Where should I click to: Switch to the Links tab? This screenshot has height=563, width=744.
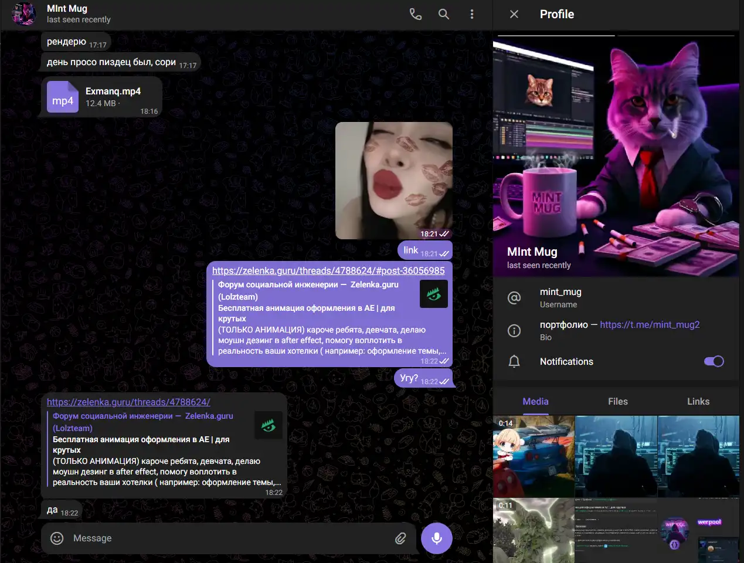(698, 402)
